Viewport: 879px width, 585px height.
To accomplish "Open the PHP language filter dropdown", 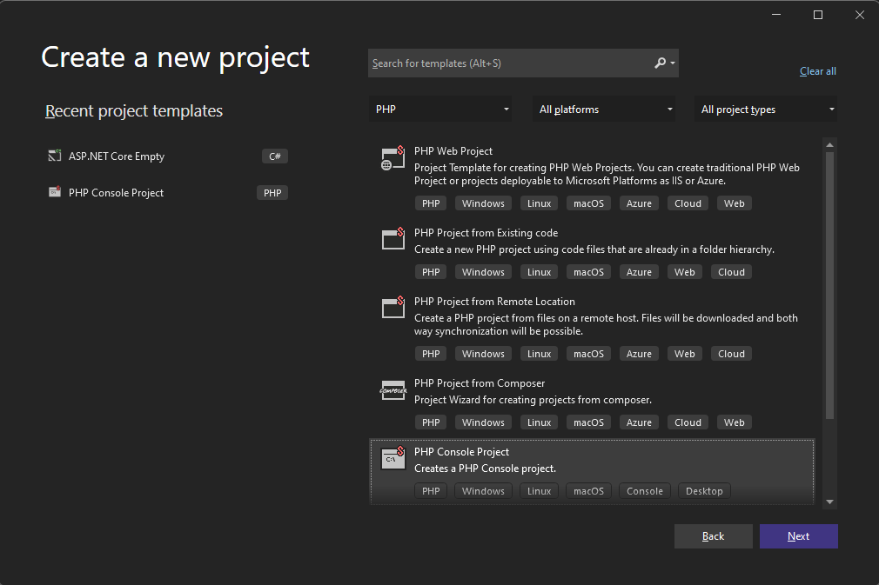I will 440,110.
